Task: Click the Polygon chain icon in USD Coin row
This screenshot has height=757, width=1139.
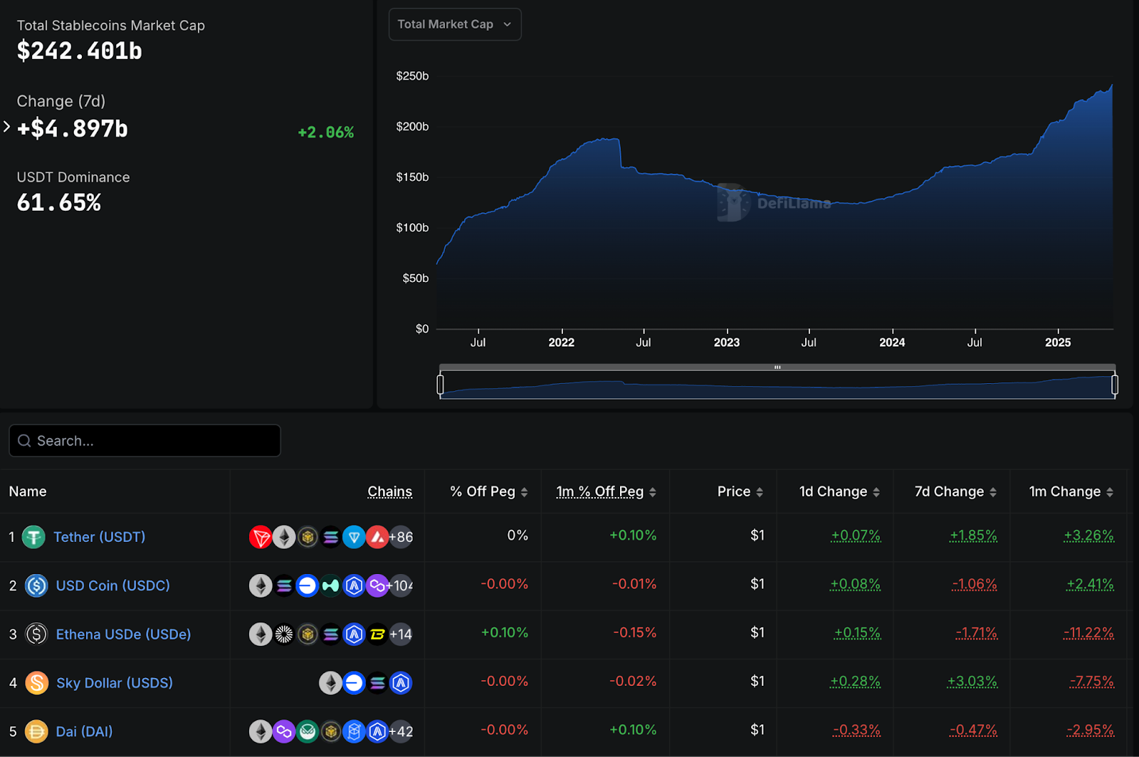Action: click(x=377, y=585)
